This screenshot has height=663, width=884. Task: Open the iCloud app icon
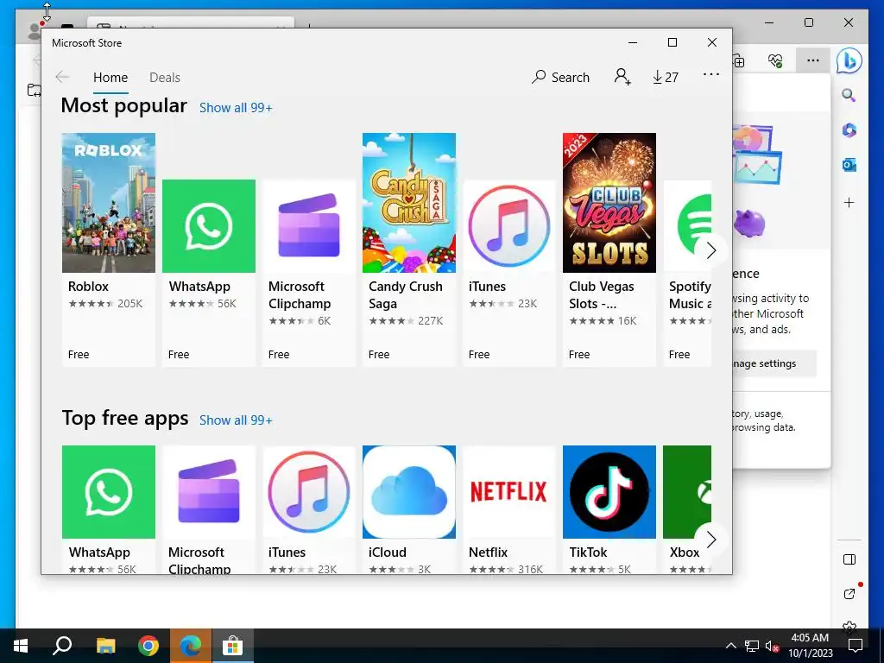(409, 492)
